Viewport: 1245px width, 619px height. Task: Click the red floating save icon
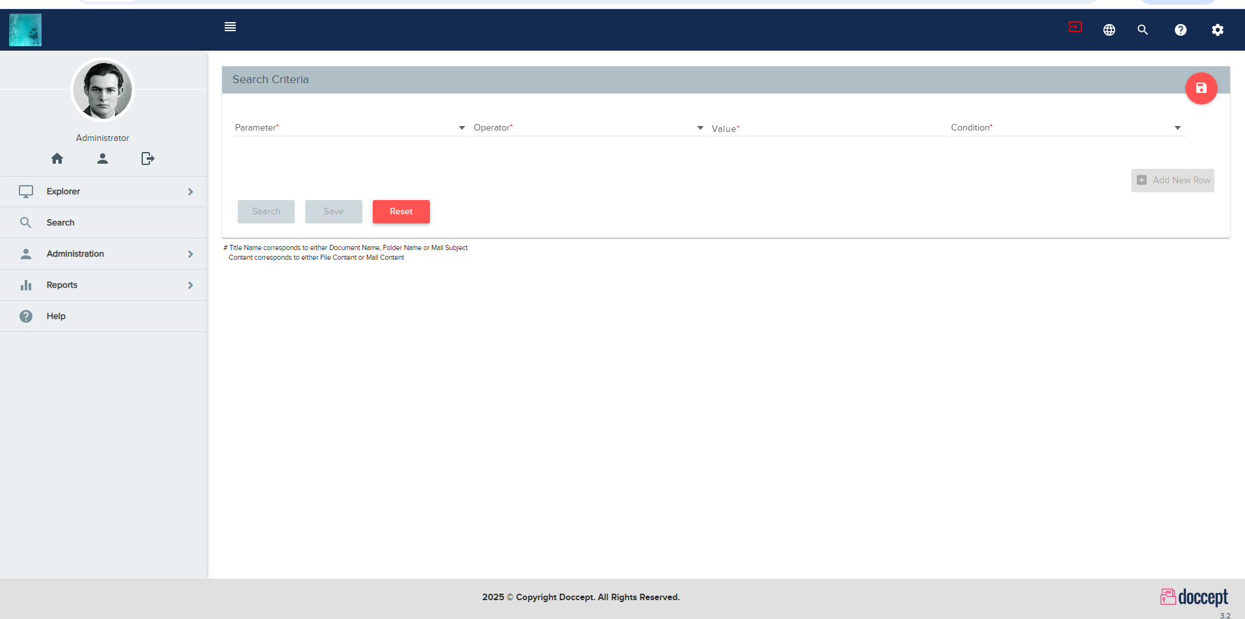(x=1201, y=88)
